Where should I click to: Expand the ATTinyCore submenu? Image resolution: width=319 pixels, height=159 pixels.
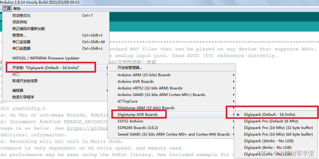tap(172, 101)
